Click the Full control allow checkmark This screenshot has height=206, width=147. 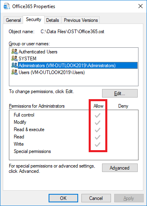[97, 115]
